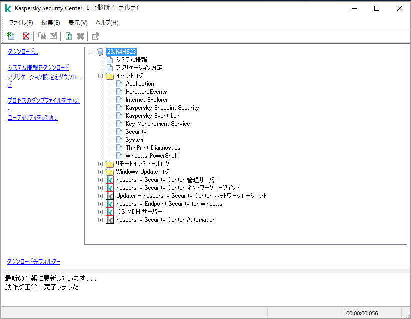Click the Kaspersky Endpoint Security for Windows icon
411x319 pixels.
coord(110,203)
